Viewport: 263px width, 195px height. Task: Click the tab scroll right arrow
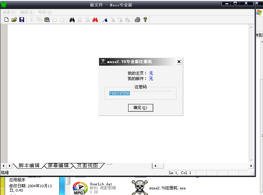coord(9,166)
